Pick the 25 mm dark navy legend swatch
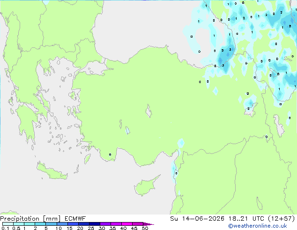The width and height of the screenshot is (297, 230). point(95,224)
